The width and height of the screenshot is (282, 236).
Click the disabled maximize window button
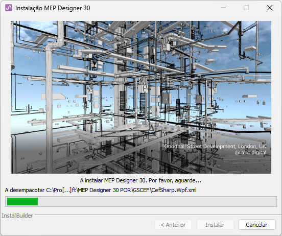246,8
